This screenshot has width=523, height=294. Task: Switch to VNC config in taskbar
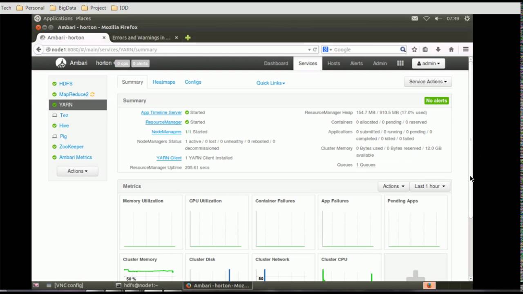pyautogui.click(x=65, y=285)
